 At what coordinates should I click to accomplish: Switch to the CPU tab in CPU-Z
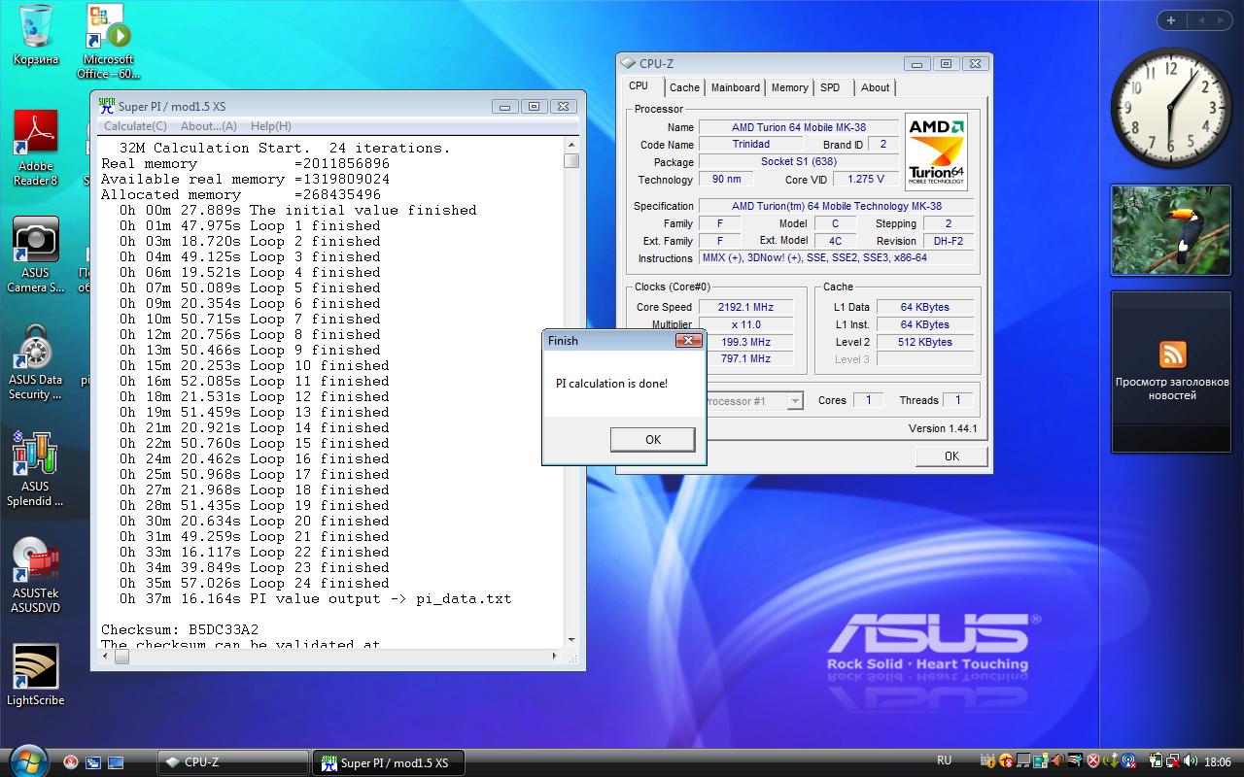(x=639, y=86)
